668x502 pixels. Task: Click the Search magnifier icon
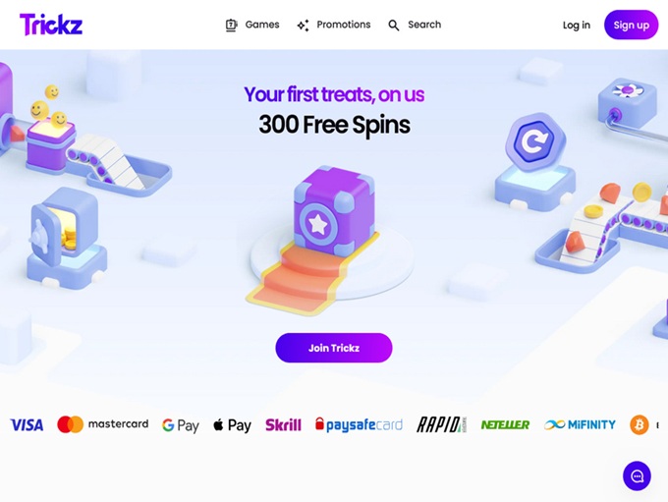tap(394, 26)
